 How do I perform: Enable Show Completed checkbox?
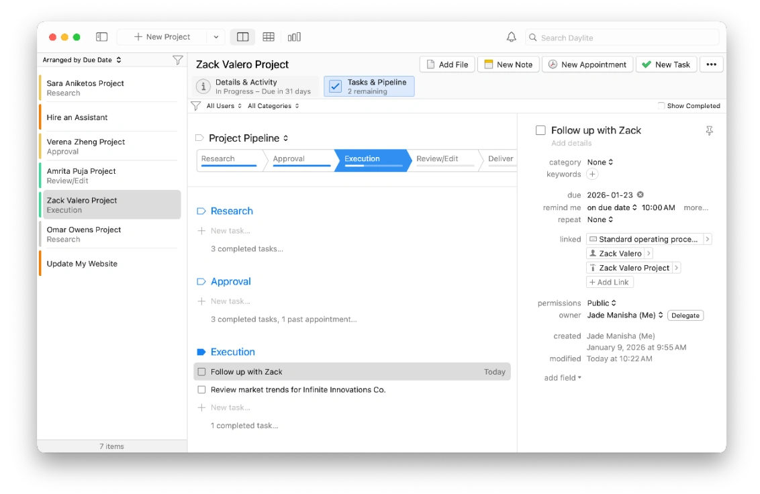[661, 105]
